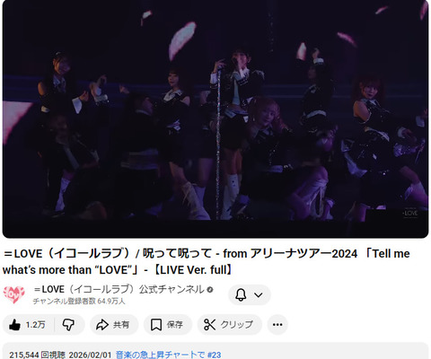Viewport: 431px width, 359px height.
Task: Click the =LOVE watermark inside the video
Action: click(410, 213)
